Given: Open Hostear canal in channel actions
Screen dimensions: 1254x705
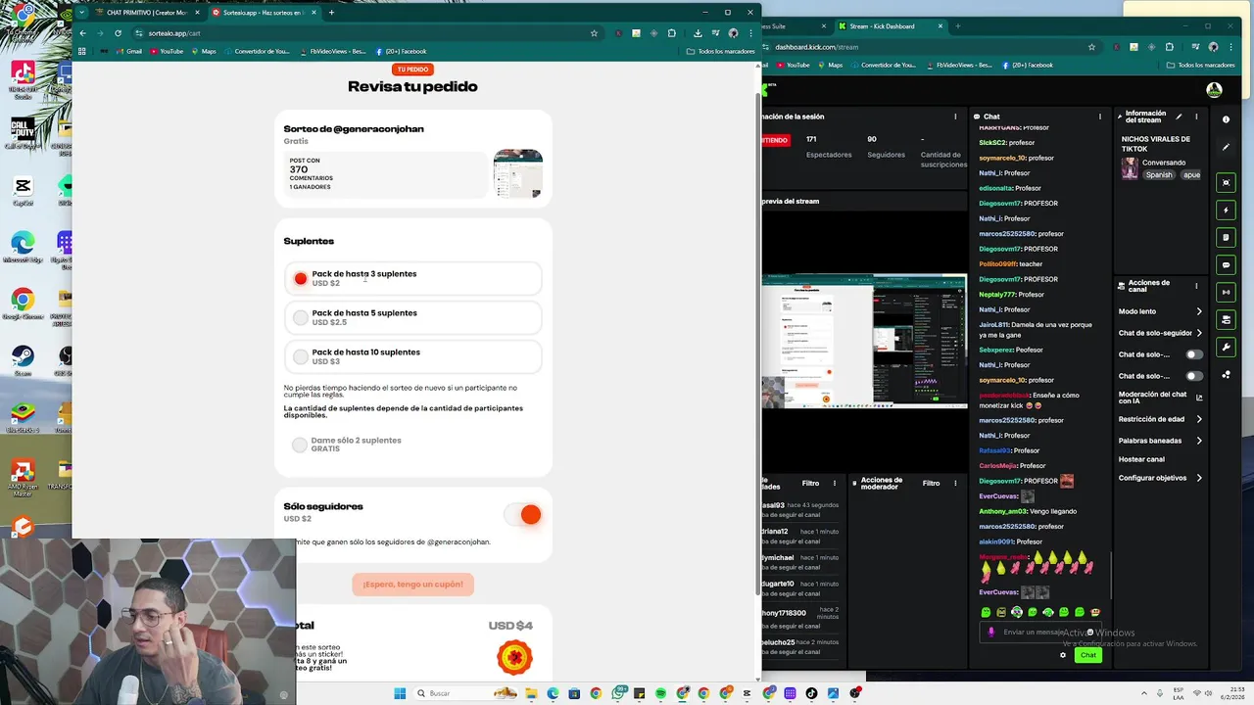Looking at the screenshot, I should tap(1141, 459).
